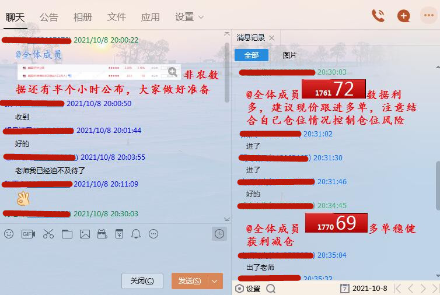Click in the message input area

115,255
